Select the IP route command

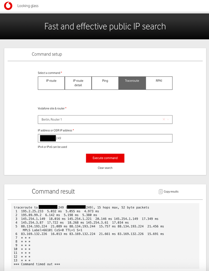coord(51,83)
